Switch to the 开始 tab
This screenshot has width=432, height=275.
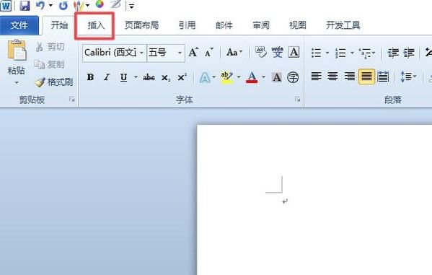[x=59, y=25]
